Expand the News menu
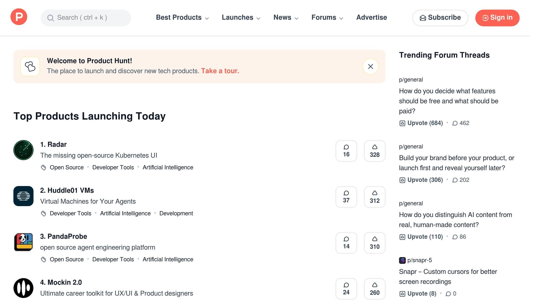The width and height of the screenshot is (536, 301). point(286,18)
